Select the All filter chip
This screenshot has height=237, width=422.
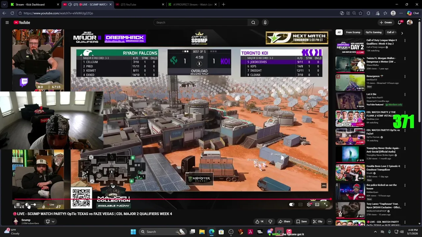click(x=339, y=32)
